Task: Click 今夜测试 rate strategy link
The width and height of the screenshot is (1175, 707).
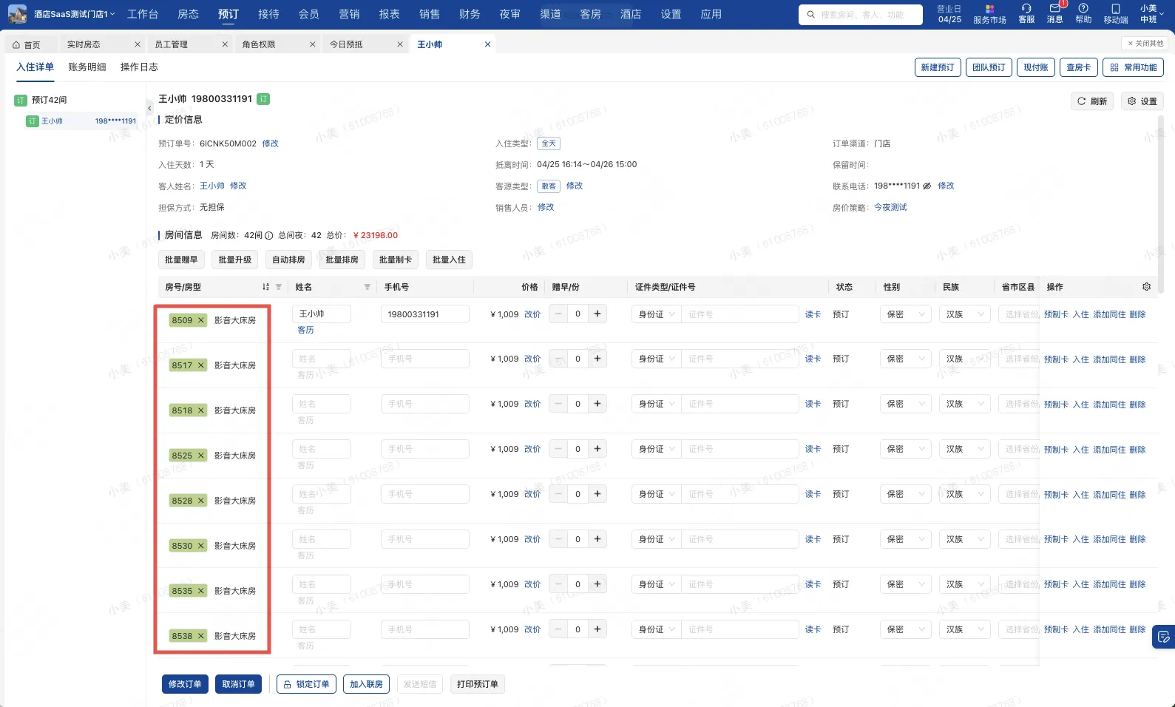Action: pos(890,207)
